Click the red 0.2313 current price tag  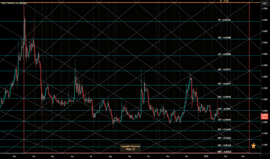tap(264, 117)
